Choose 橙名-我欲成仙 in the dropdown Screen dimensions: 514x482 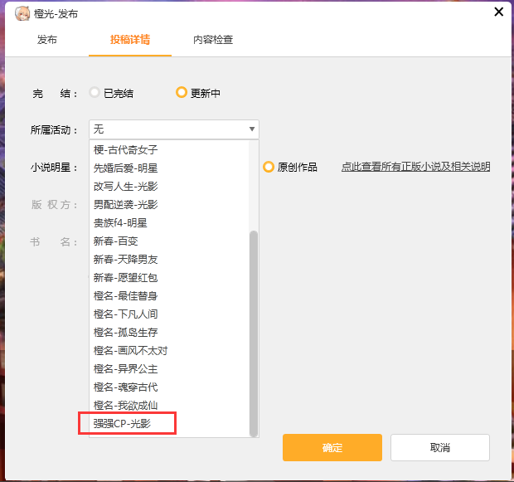point(125,406)
